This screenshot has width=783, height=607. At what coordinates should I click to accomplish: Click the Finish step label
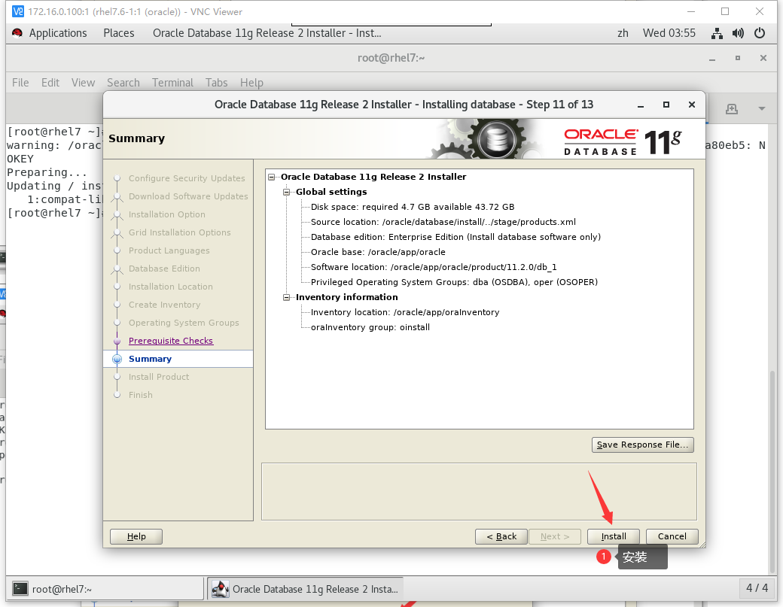point(141,395)
